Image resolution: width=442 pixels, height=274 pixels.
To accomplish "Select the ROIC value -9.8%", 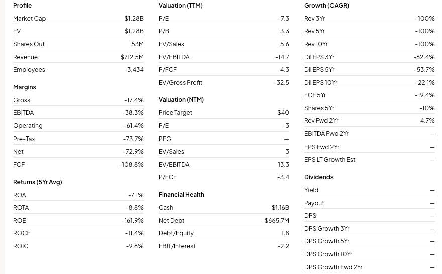I will 135,246.
